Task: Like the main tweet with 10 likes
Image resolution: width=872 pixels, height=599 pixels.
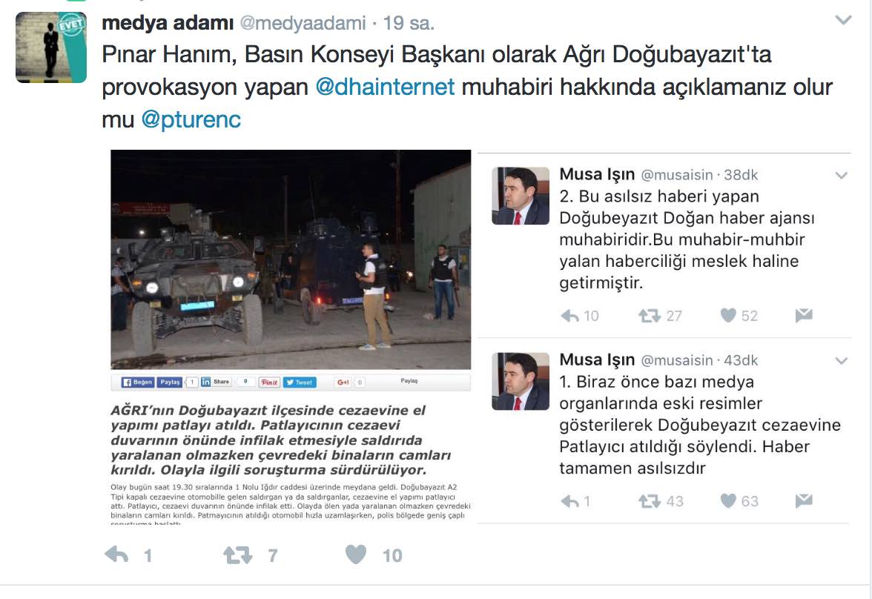Action: click(x=356, y=554)
